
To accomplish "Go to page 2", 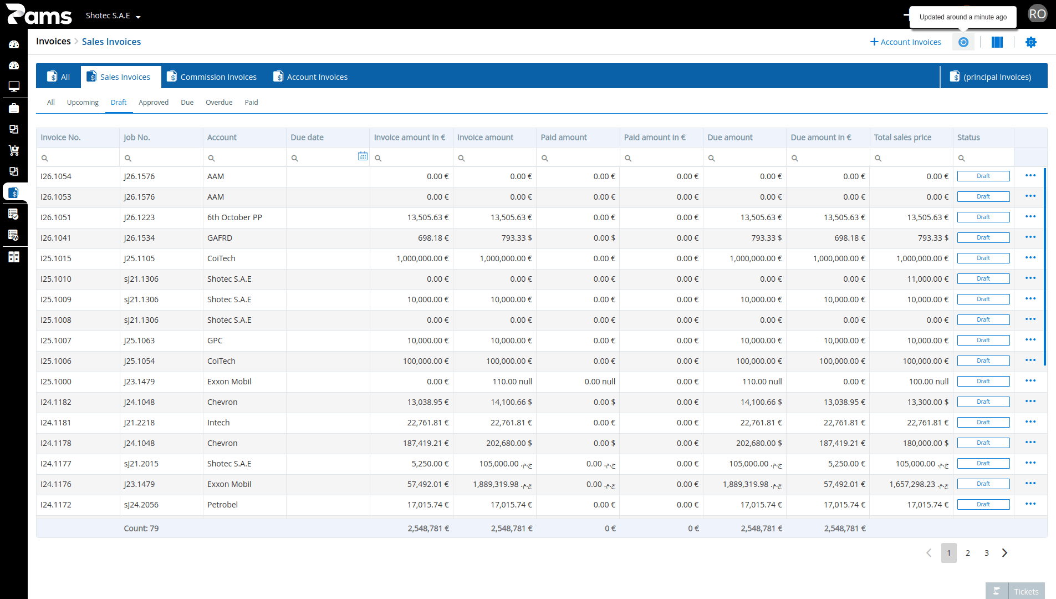I will tap(968, 553).
